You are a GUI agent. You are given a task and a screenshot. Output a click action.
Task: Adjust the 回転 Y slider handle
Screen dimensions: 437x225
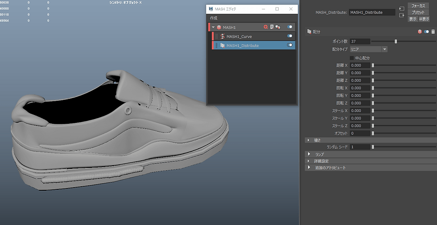click(373, 95)
